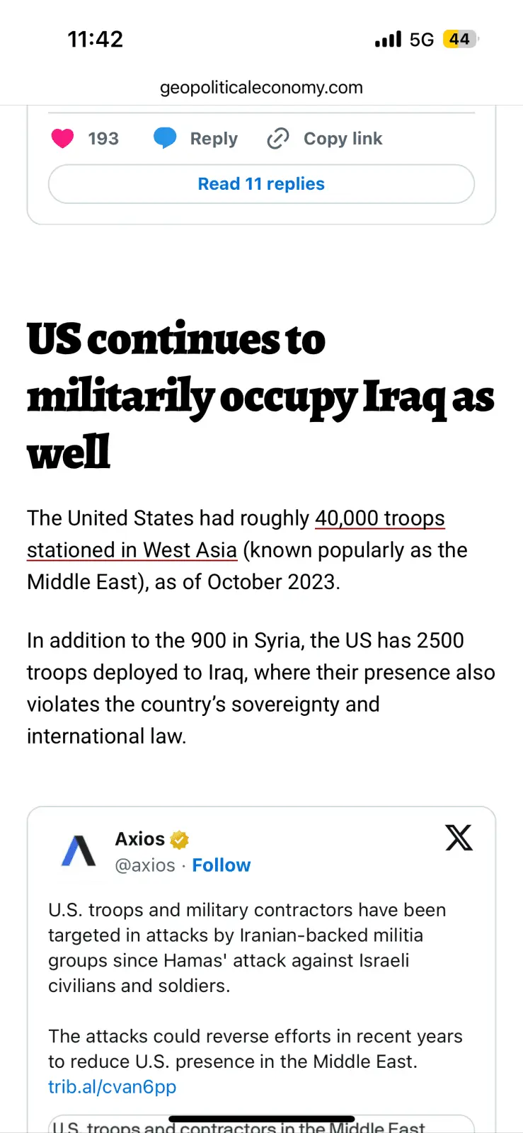Tap the Axios display name
The image size is (523, 1133).
[x=140, y=839]
